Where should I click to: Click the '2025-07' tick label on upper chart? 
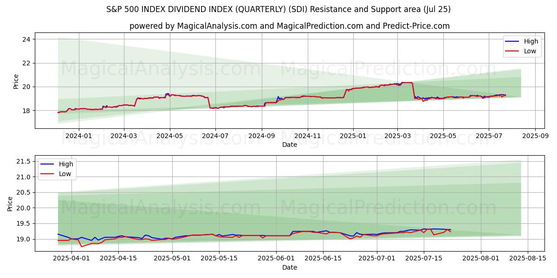[x=488, y=136]
